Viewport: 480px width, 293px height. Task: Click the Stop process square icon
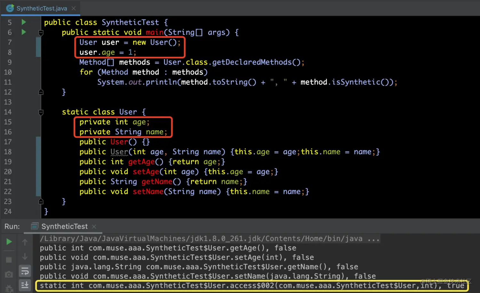pyautogui.click(x=9, y=260)
